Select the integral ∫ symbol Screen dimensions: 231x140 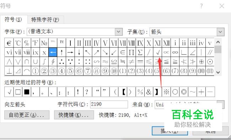click(44, 61)
